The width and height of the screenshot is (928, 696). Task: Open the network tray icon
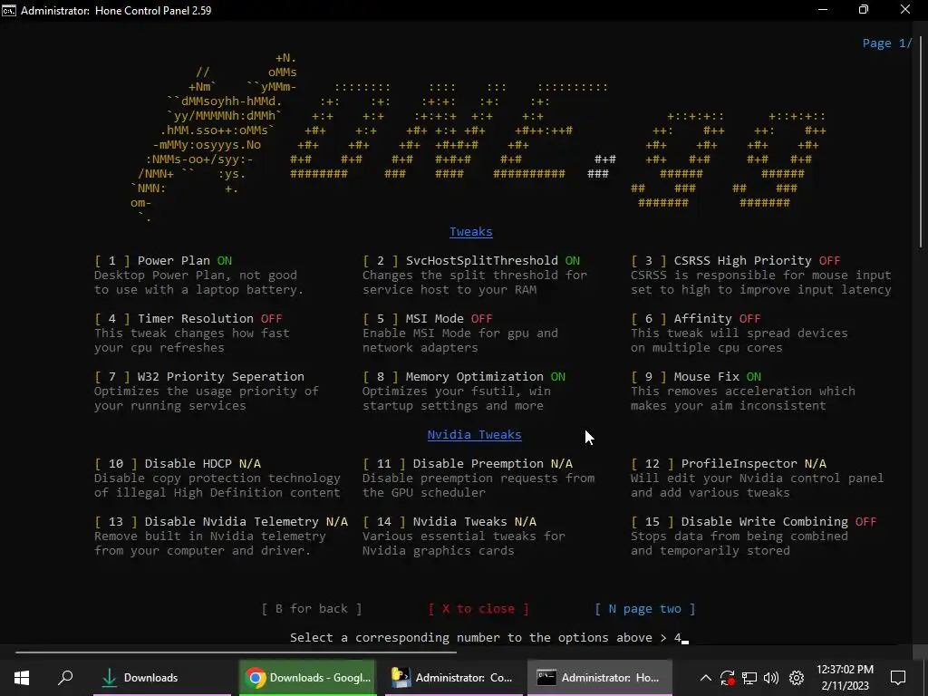click(749, 678)
